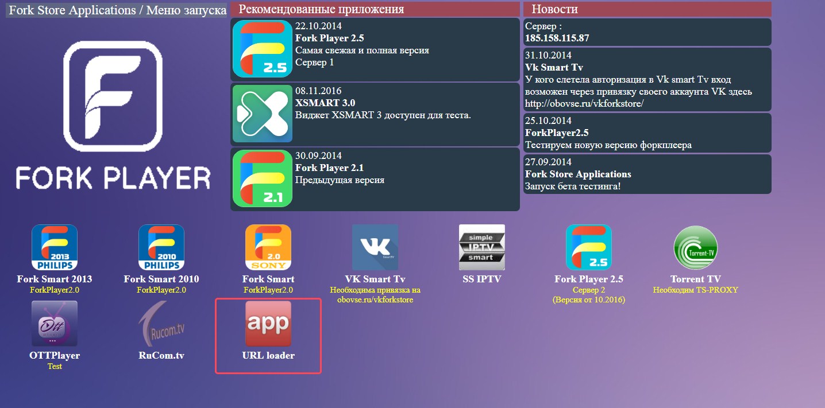This screenshot has height=408, width=825.
Task: Click 'Виджет XSMART 3 доступен для теста.'
Action: click(383, 115)
